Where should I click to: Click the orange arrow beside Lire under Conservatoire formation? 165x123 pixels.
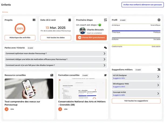[x=60, y=109]
